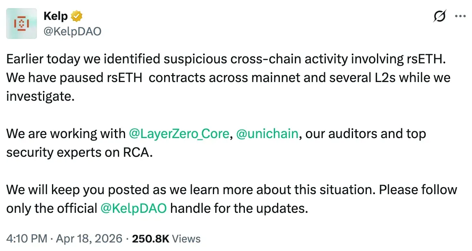This screenshot has height=251, width=472.
Task: Click Kelp's gold verified checkmark badge
Action: [x=77, y=15]
